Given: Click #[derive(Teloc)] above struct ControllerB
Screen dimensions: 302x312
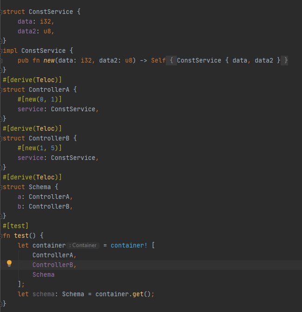Looking at the screenshot, I should click(32, 128).
